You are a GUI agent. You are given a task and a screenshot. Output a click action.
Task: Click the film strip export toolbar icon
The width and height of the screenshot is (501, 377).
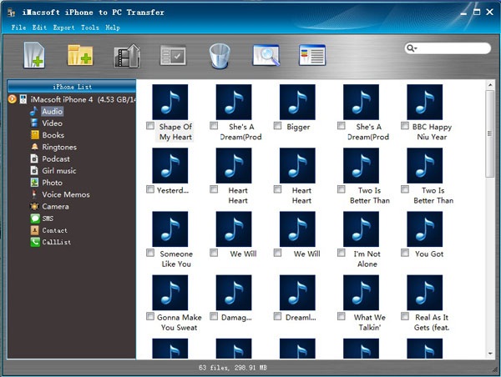(x=126, y=55)
